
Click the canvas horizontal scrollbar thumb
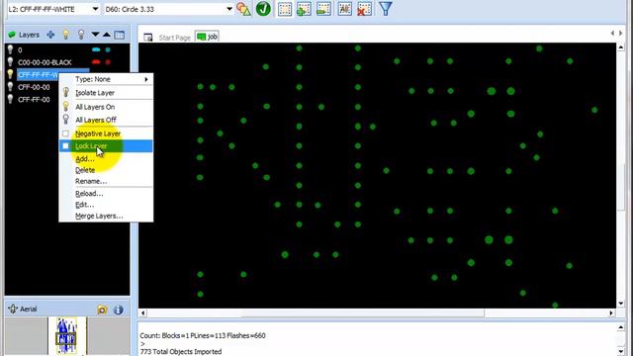coord(363,312)
